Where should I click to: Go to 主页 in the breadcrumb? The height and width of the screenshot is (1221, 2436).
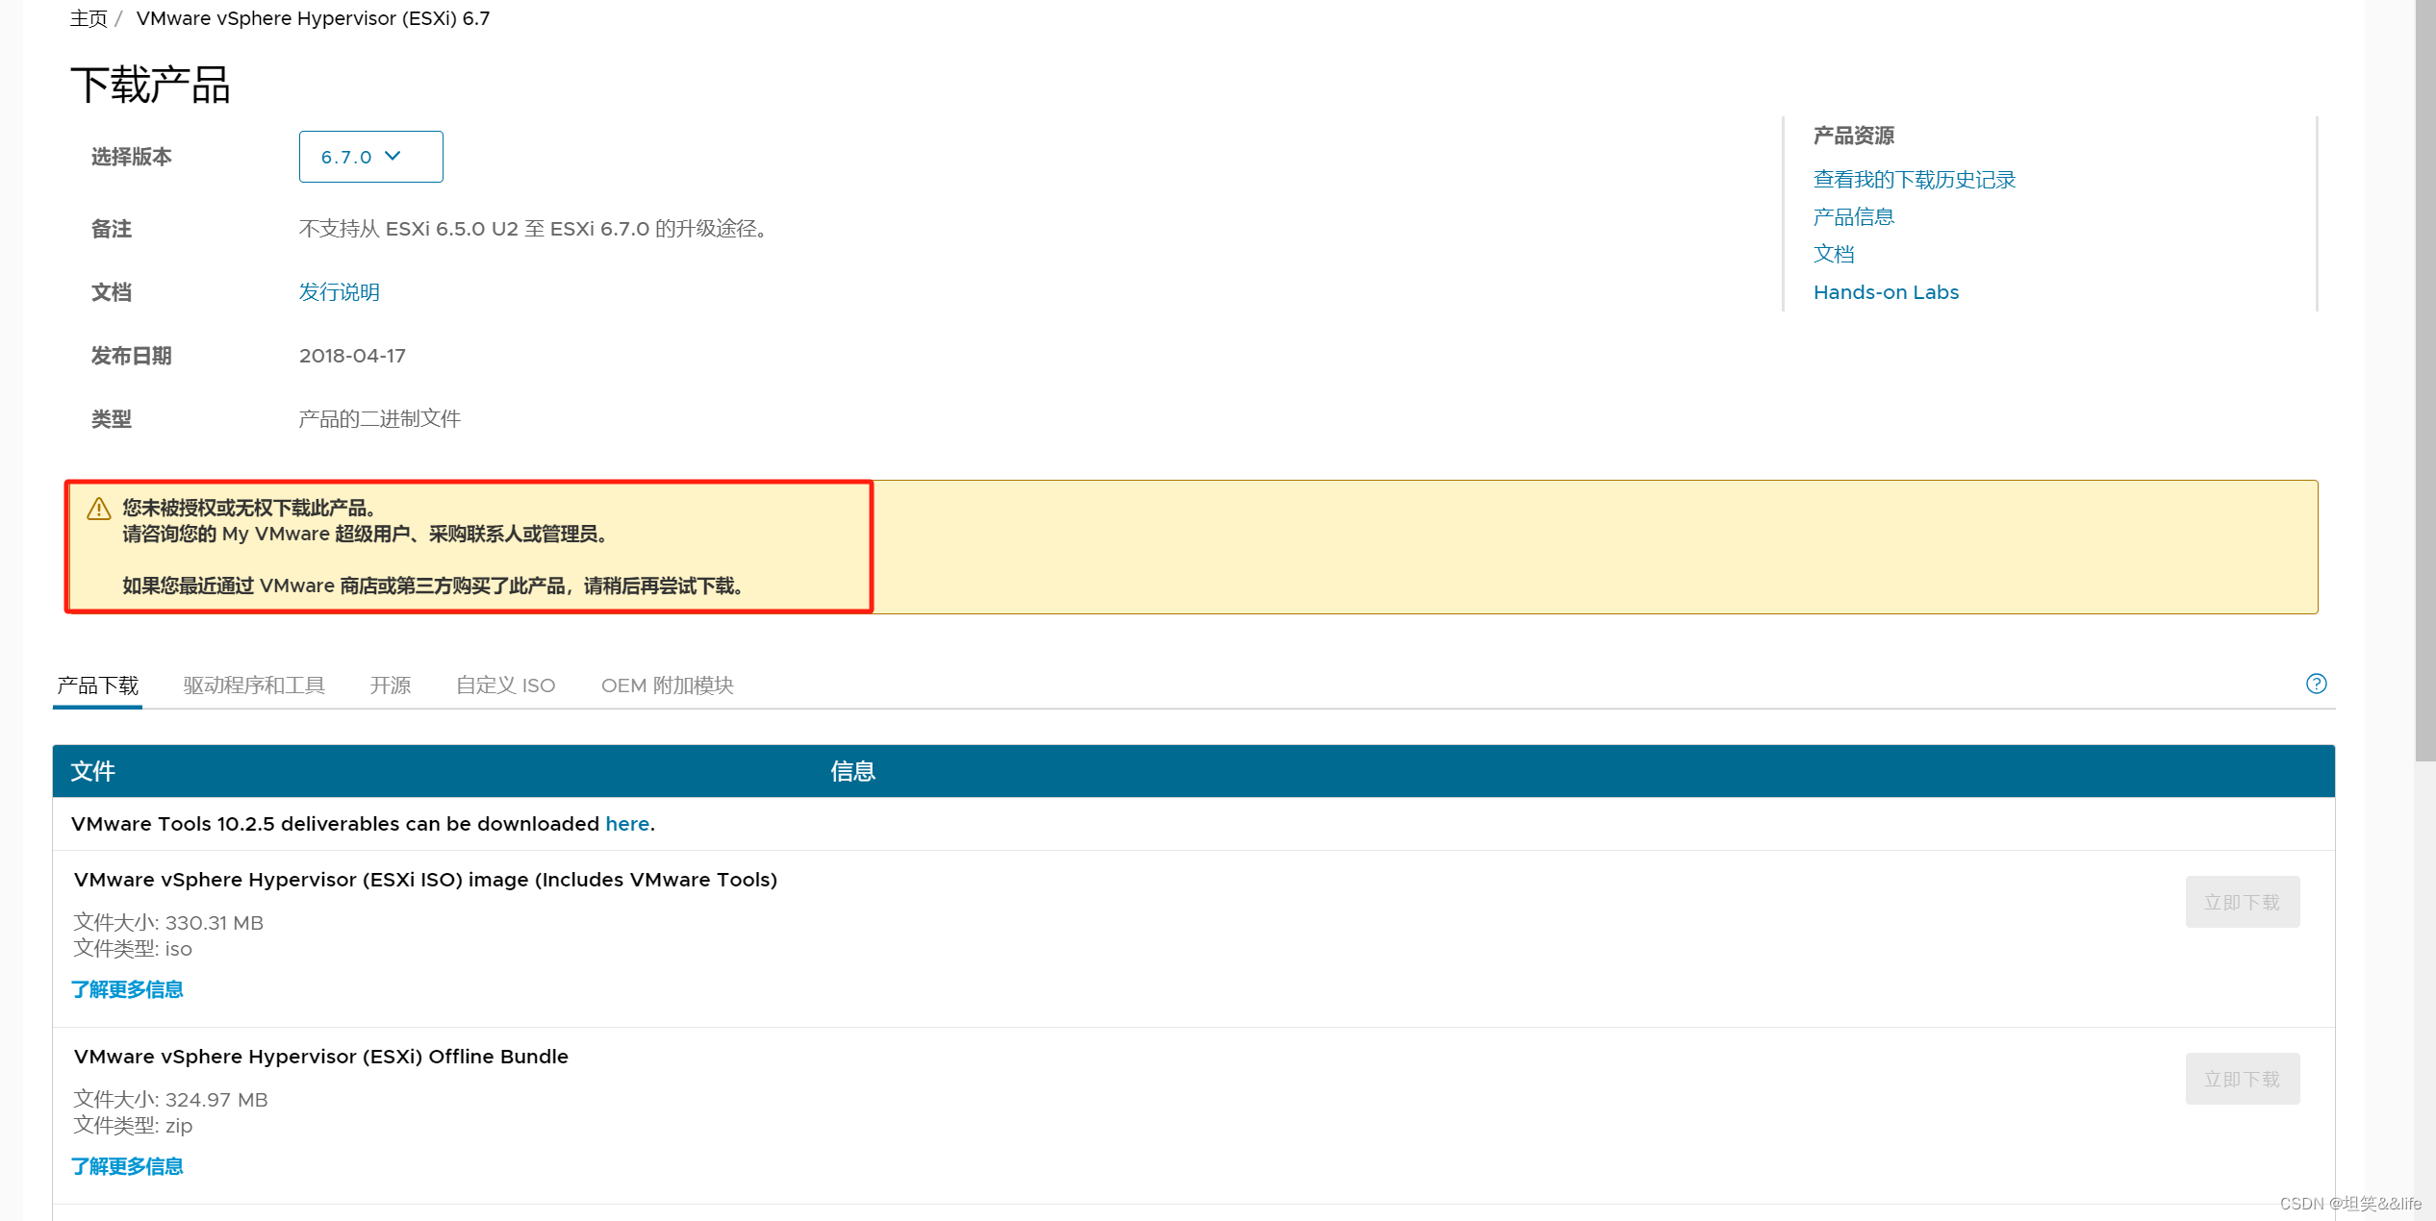89,18
